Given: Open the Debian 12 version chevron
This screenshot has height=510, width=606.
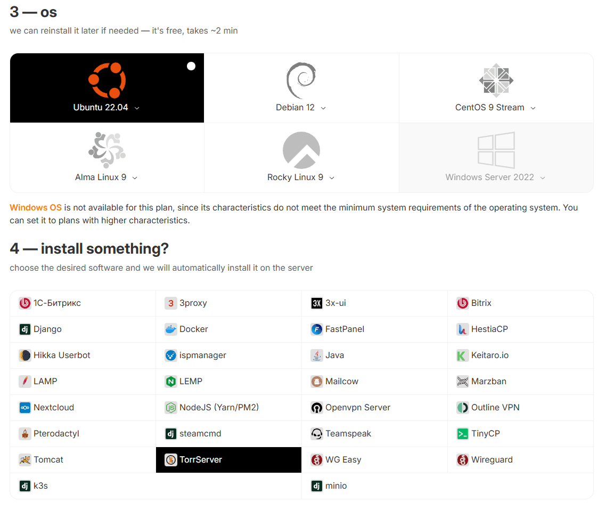Looking at the screenshot, I should pyautogui.click(x=323, y=108).
